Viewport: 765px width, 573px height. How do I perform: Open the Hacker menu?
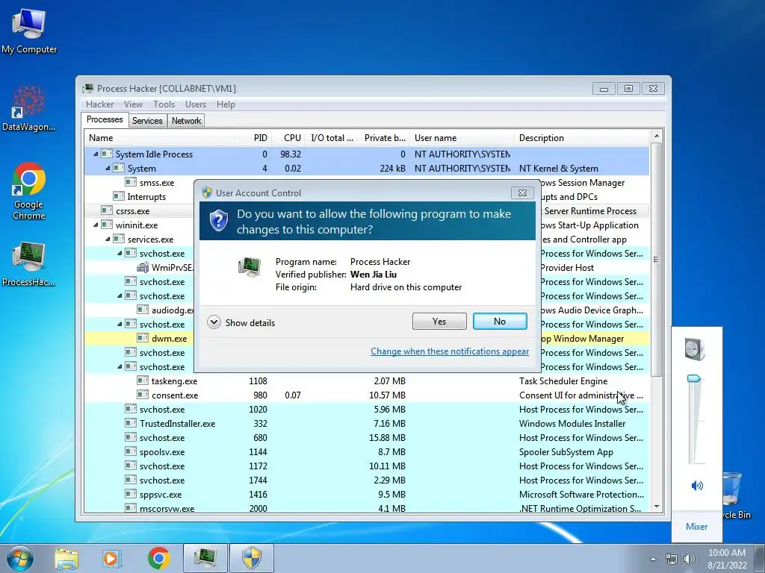(99, 104)
